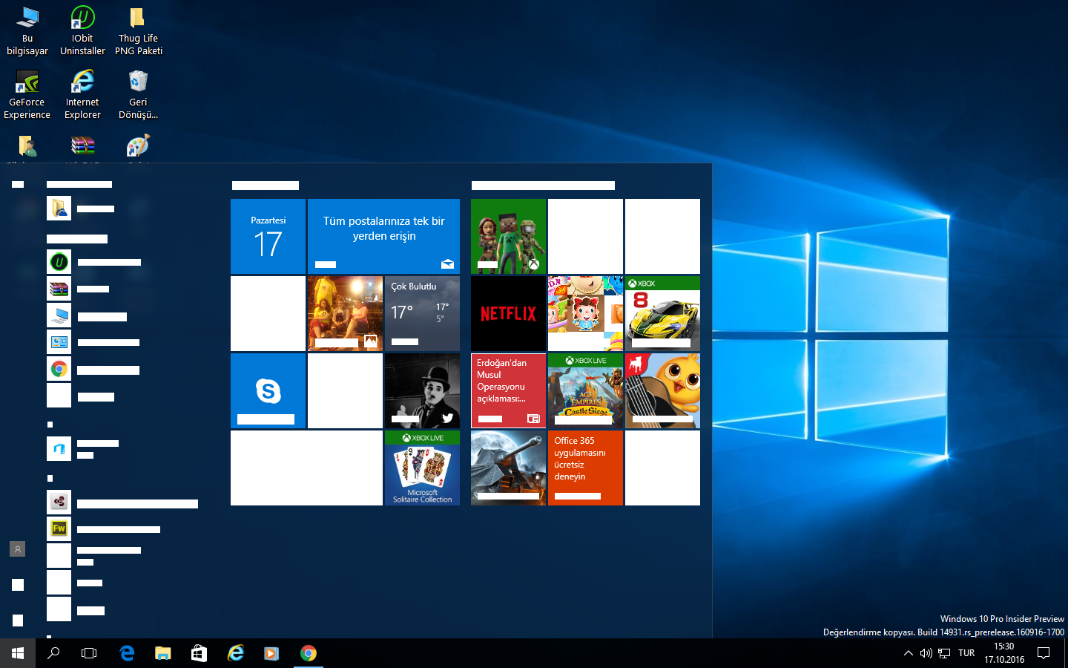Click the user account icon in Start menu
Viewport: 1068px width, 668px height.
coord(18,549)
